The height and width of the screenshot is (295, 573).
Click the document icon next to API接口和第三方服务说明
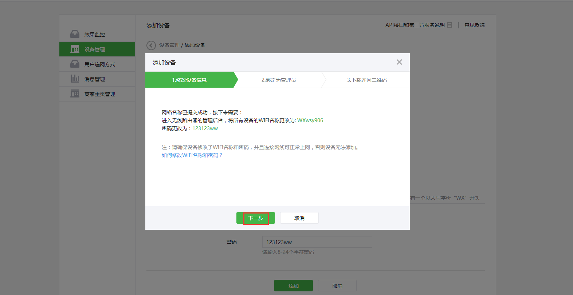450,25
